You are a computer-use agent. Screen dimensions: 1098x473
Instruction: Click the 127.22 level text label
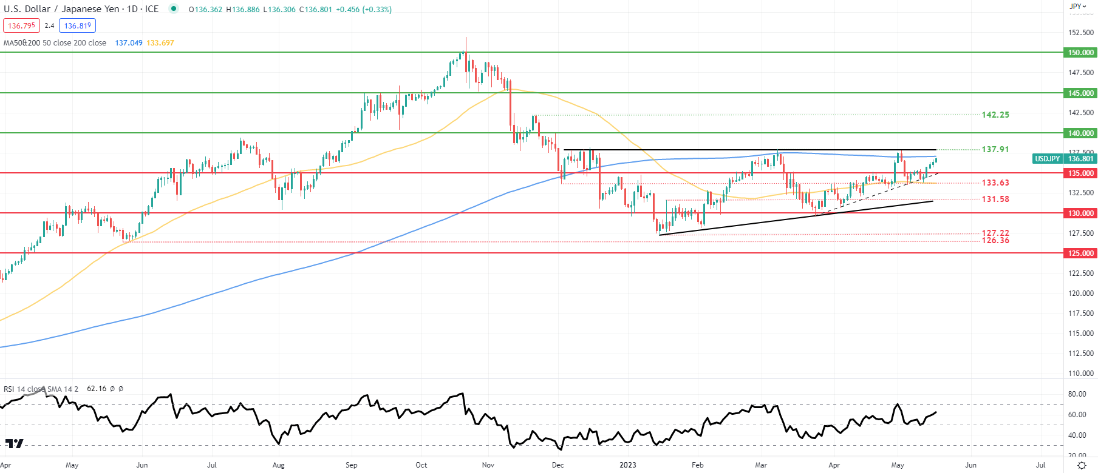(995, 233)
